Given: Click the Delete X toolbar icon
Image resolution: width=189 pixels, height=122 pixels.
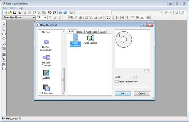Looking at the screenshot, I should 39,13.
